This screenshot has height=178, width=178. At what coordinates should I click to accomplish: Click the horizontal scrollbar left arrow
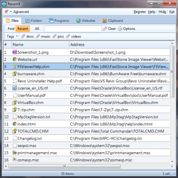coord(6,166)
